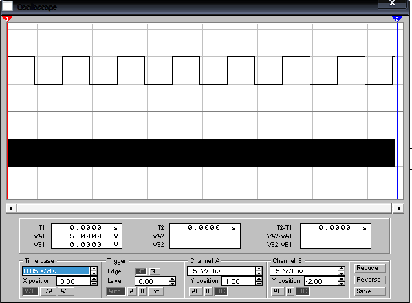
Task: Select rising edge trigger icon
Action: (x=141, y=271)
